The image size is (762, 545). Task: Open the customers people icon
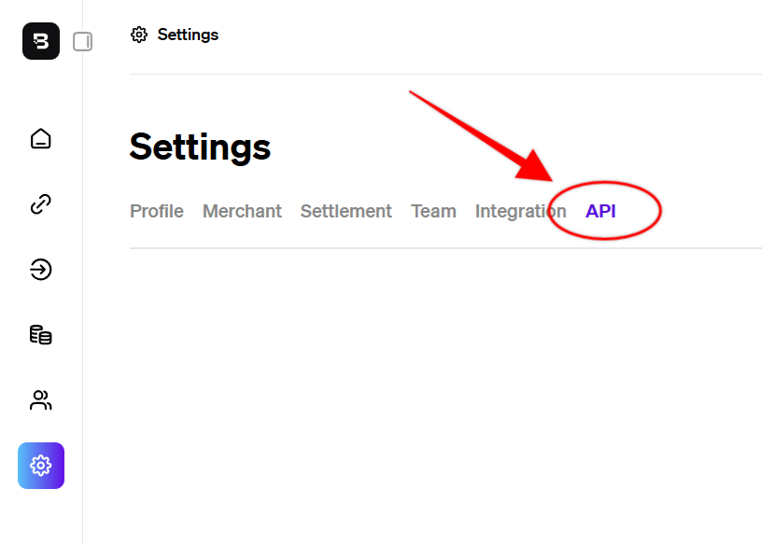pos(41,400)
